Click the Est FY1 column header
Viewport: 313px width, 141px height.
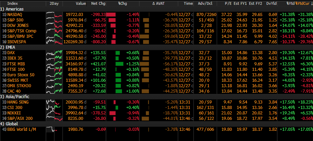(x=240, y=3)
